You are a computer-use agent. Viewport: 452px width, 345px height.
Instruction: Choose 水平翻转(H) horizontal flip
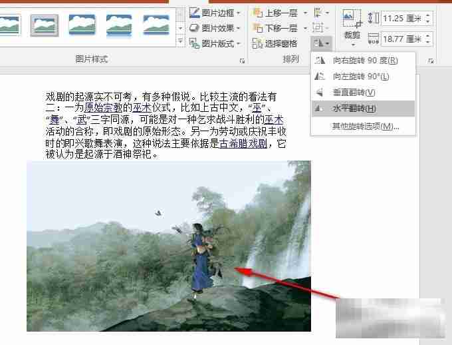click(x=363, y=109)
